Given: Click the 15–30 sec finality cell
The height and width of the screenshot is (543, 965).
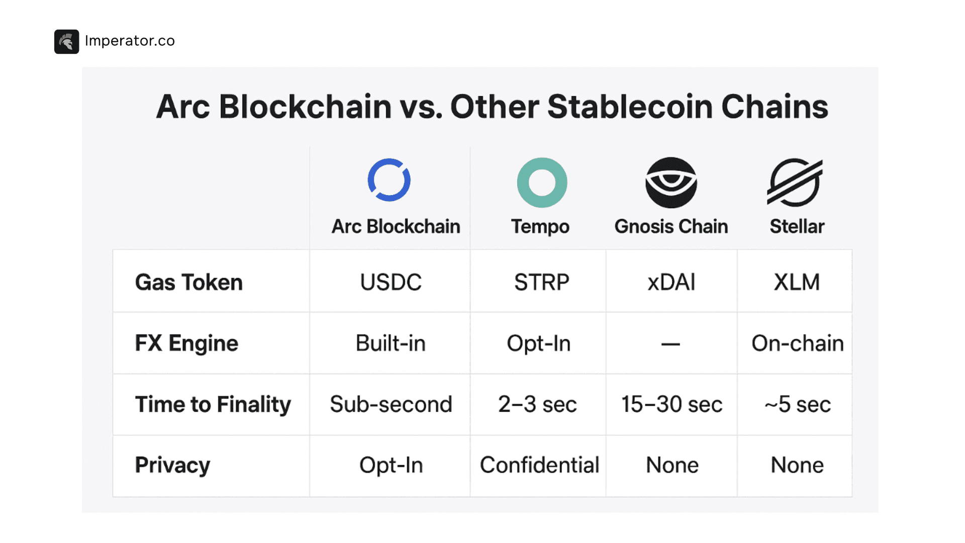Looking at the screenshot, I should coord(671,405).
